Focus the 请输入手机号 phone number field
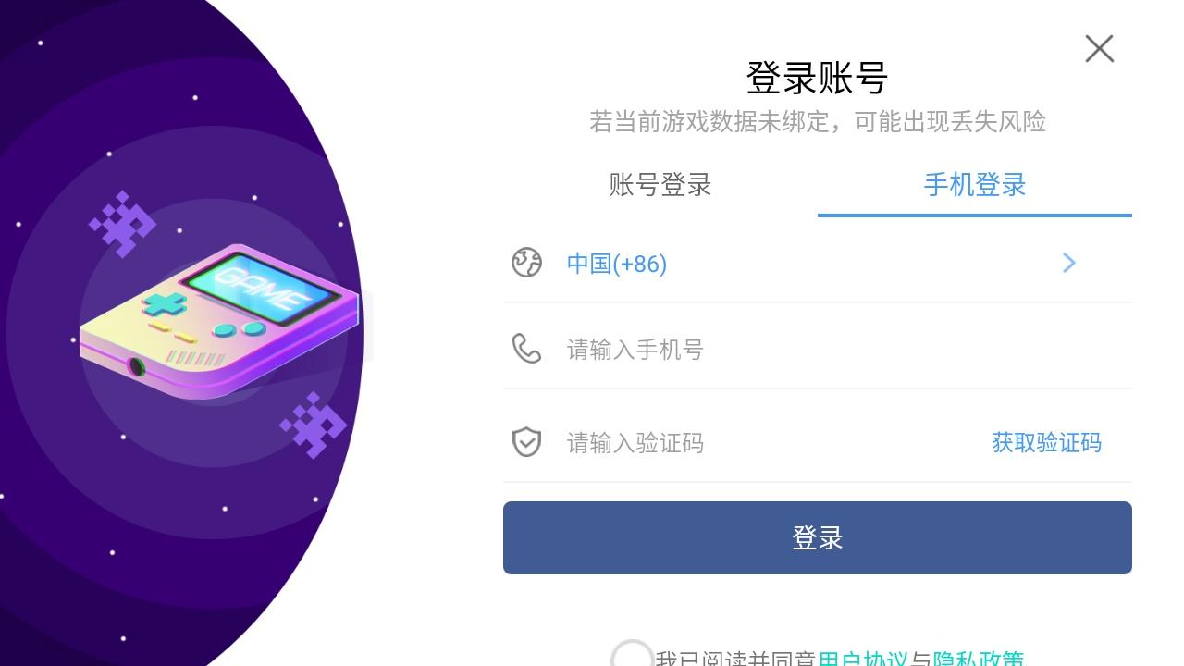 tap(818, 349)
